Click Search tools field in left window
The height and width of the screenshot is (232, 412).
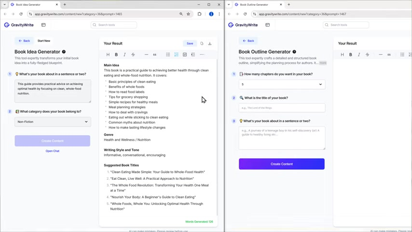[x=114, y=25]
